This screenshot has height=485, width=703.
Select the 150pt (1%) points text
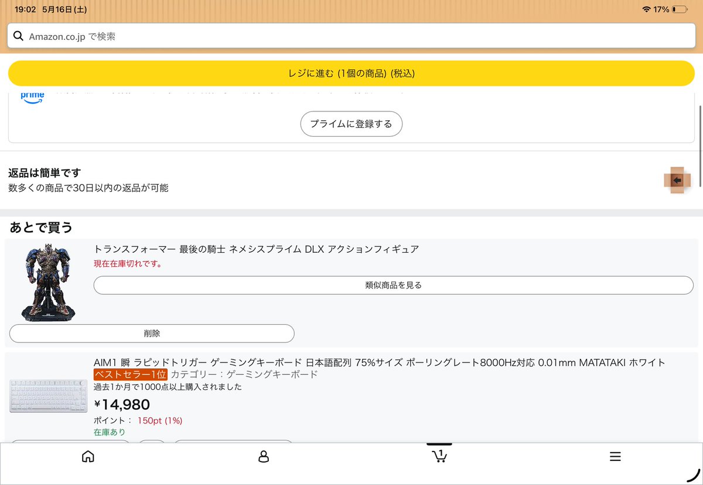point(160,420)
